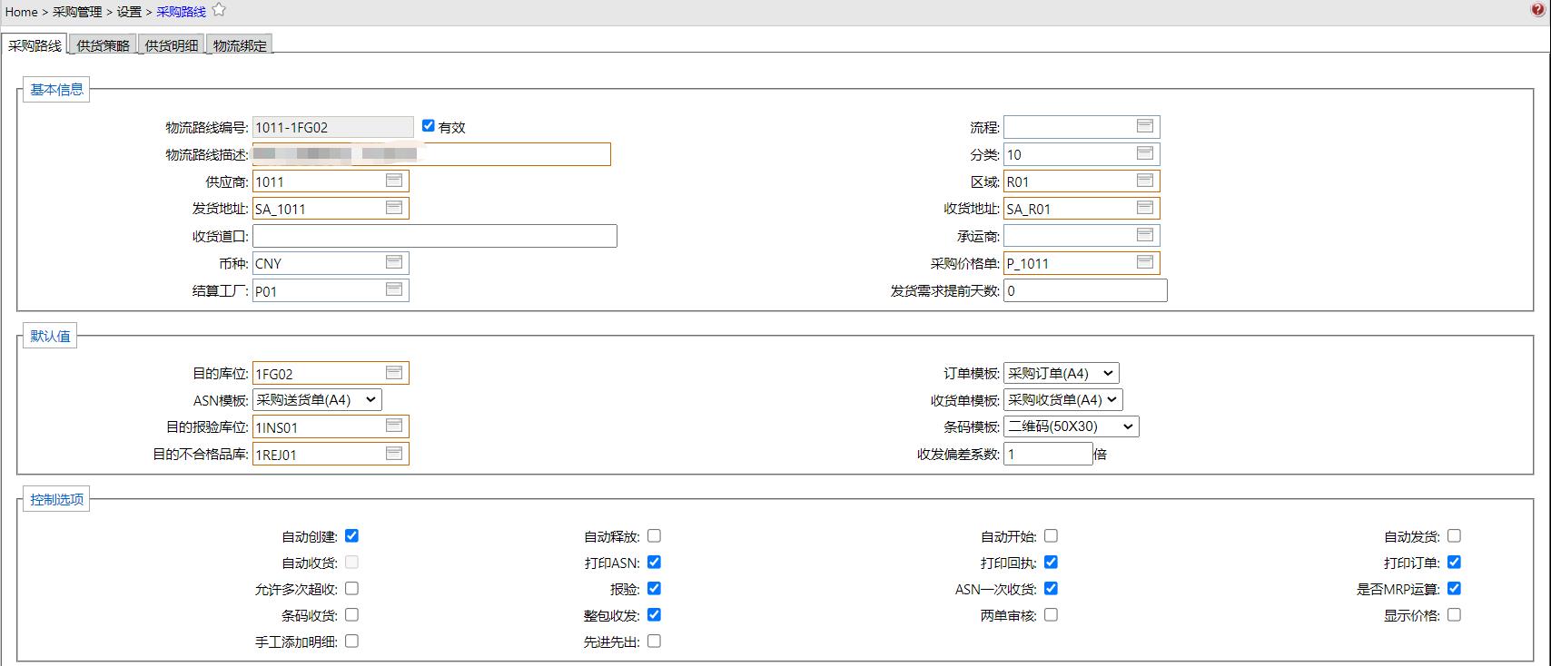Screen dimensions: 1551x666
Task: Enable the 显示价格 checkbox
Action: pyautogui.click(x=1454, y=614)
